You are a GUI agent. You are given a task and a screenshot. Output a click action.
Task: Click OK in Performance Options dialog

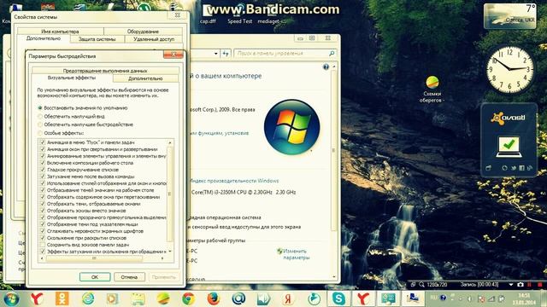pyautogui.click(x=95, y=277)
